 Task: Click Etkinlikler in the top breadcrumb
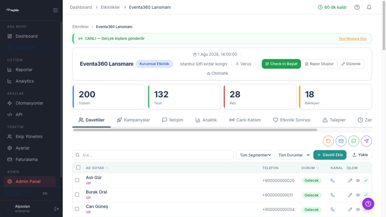(110, 7)
